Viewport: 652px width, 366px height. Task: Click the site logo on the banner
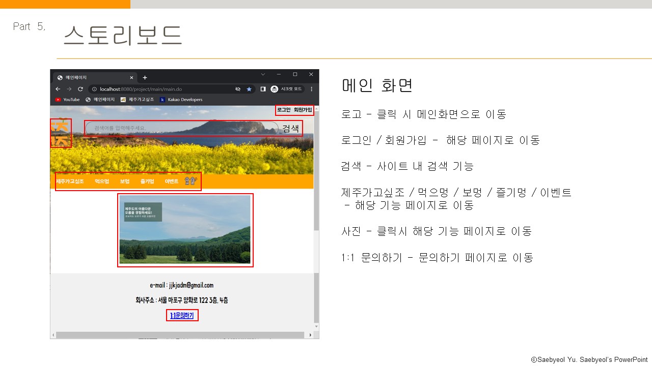pos(61,133)
